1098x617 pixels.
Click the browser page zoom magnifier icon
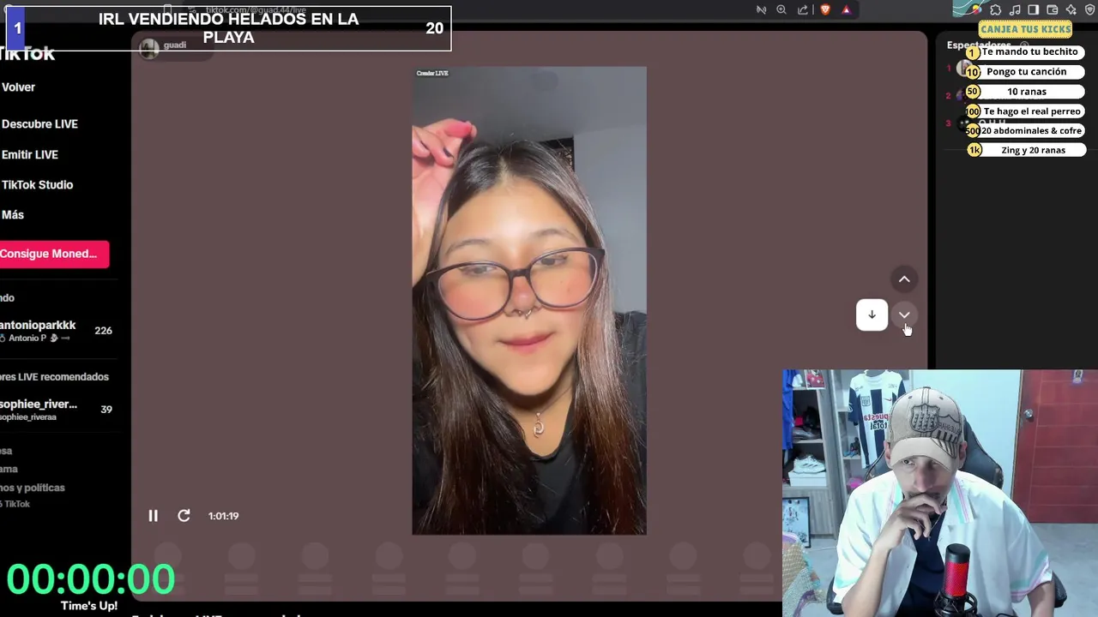(781, 10)
